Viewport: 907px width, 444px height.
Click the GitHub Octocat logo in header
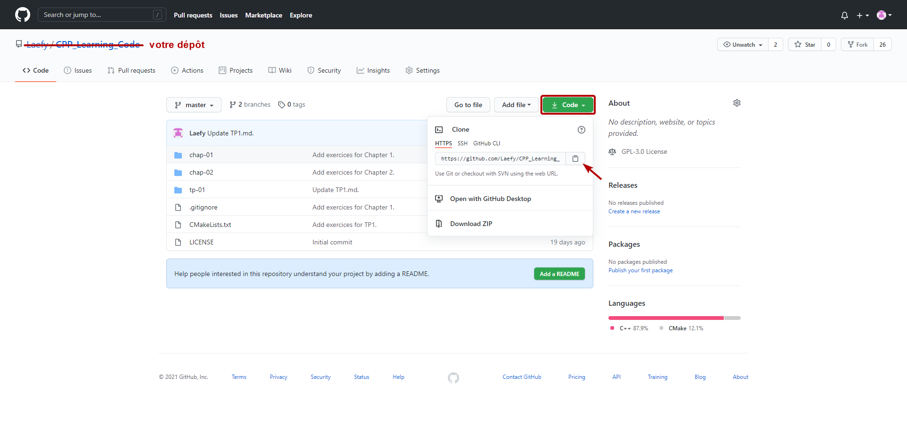tap(23, 15)
